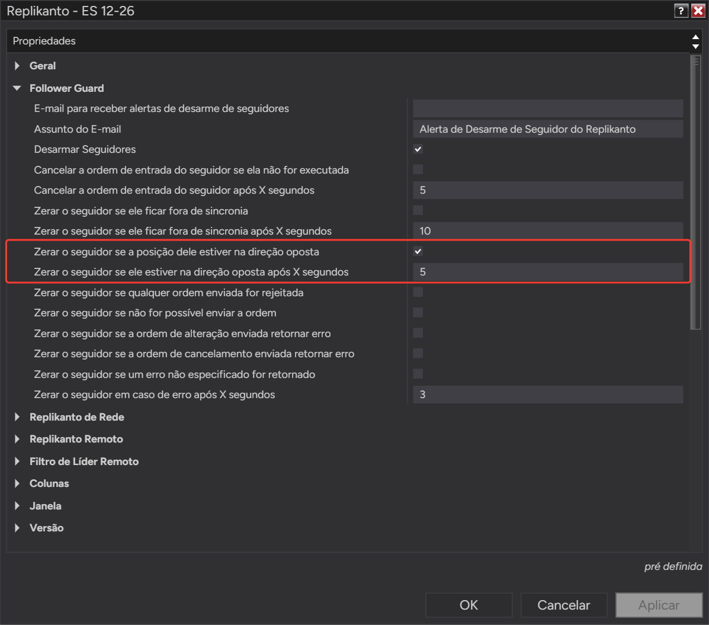The image size is (709, 625).
Task: Enable zerar se erro não especificado for retornado
Action: click(418, 374)
